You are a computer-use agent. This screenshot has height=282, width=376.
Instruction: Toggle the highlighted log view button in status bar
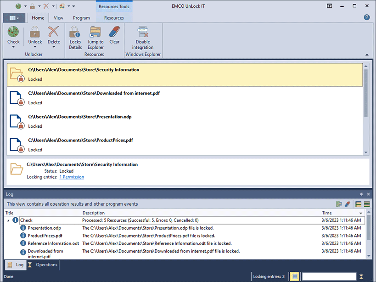(x=294, y=276)
